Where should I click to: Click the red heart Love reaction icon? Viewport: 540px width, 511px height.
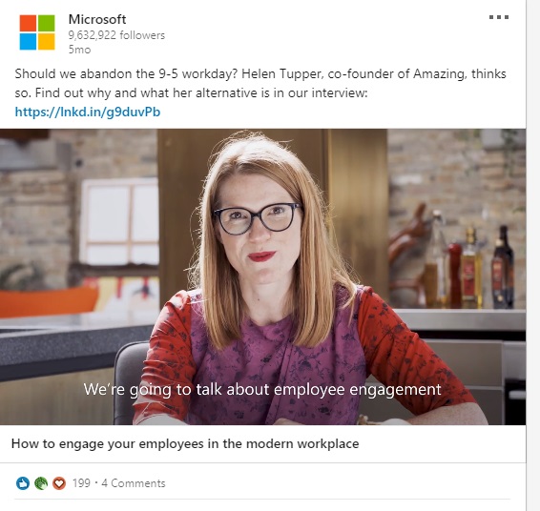[59, 483]
